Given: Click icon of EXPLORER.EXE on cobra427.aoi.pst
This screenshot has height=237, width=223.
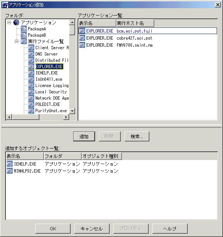Looking at the screenshot, I should click(82, 38).
